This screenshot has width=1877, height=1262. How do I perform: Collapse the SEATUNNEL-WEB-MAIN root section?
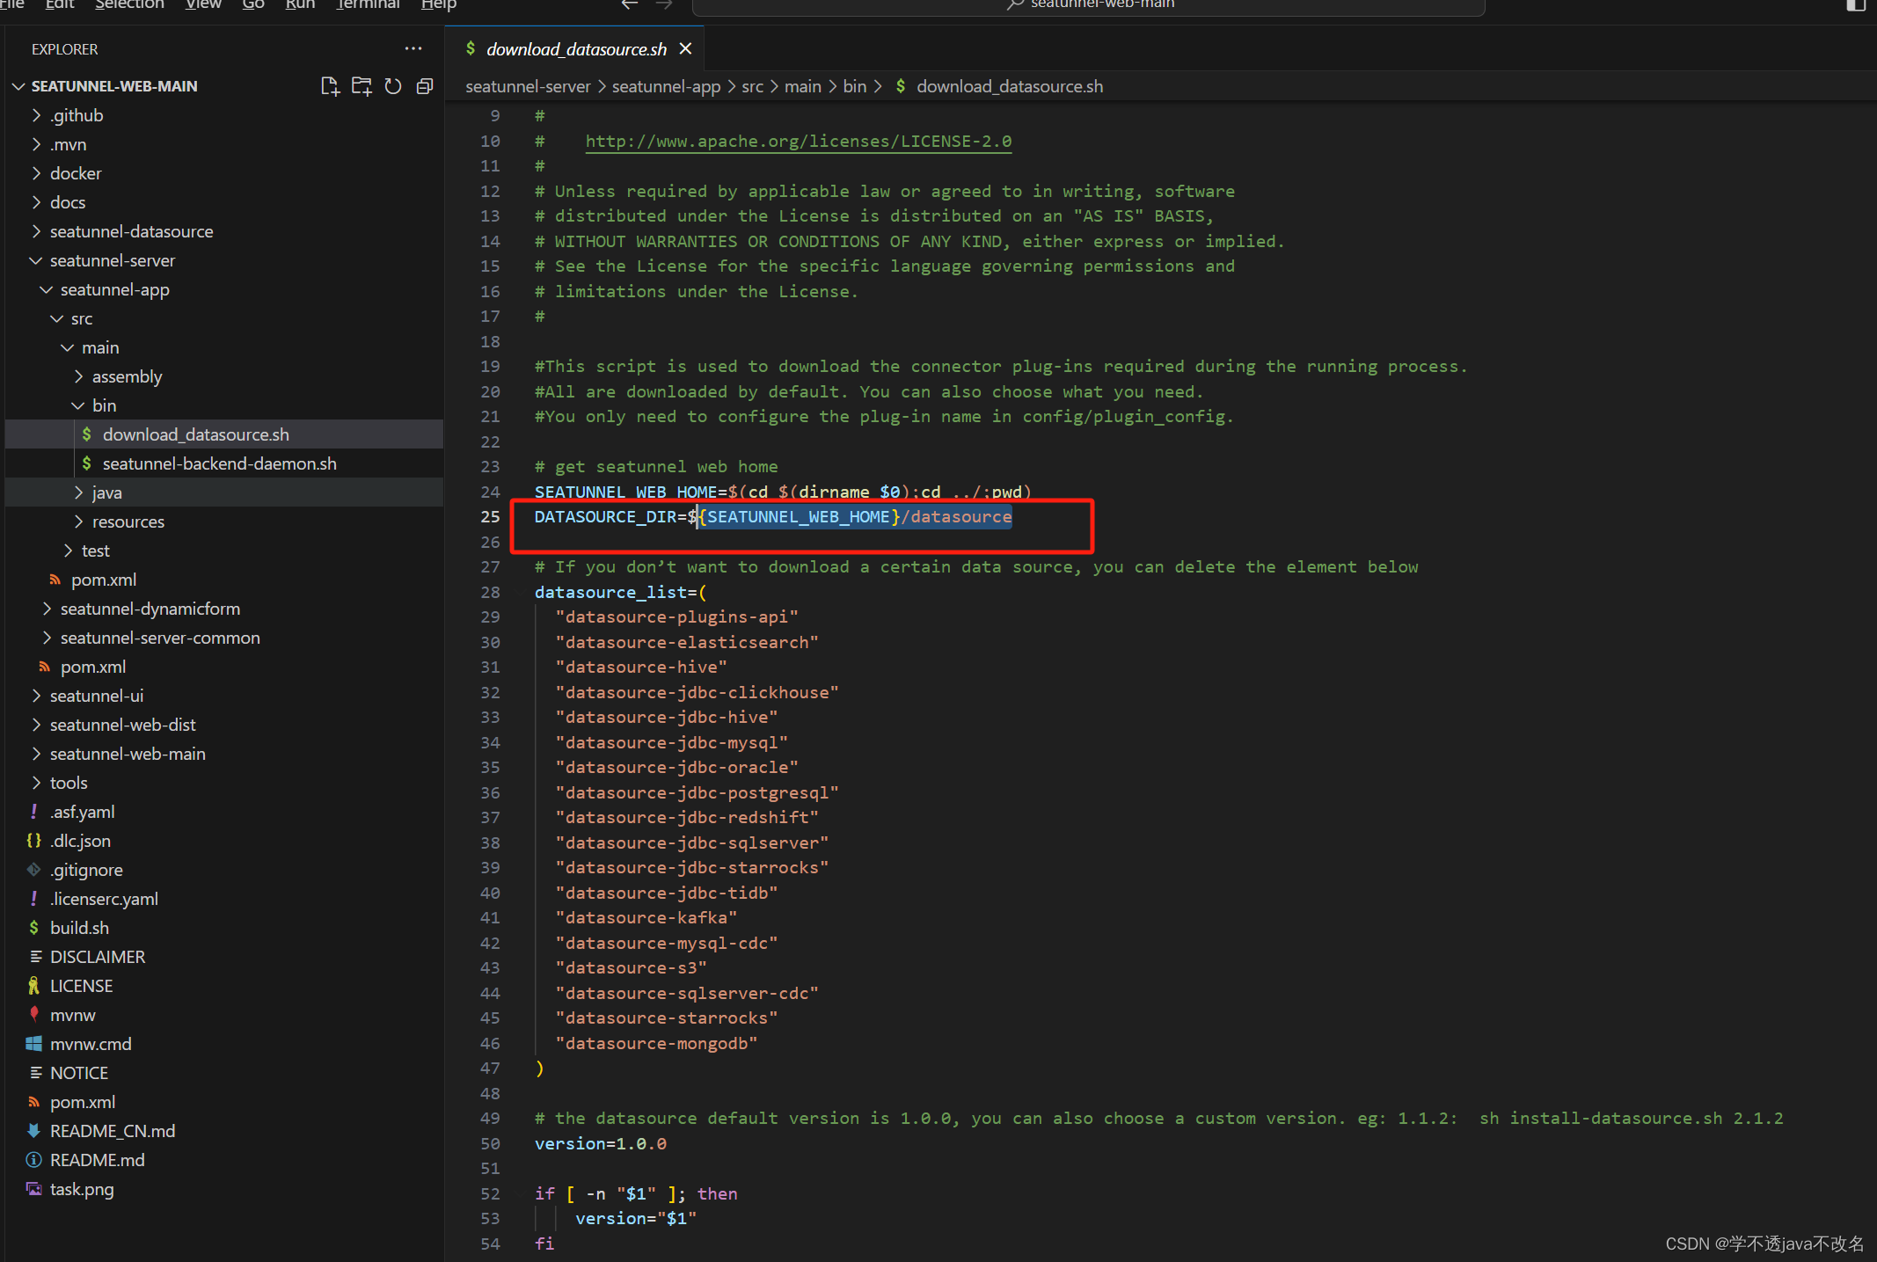click(x=113, y=86)
